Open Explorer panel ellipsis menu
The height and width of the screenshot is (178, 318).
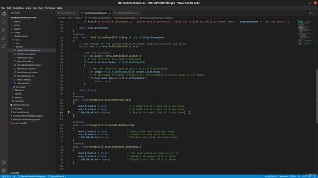52,13
